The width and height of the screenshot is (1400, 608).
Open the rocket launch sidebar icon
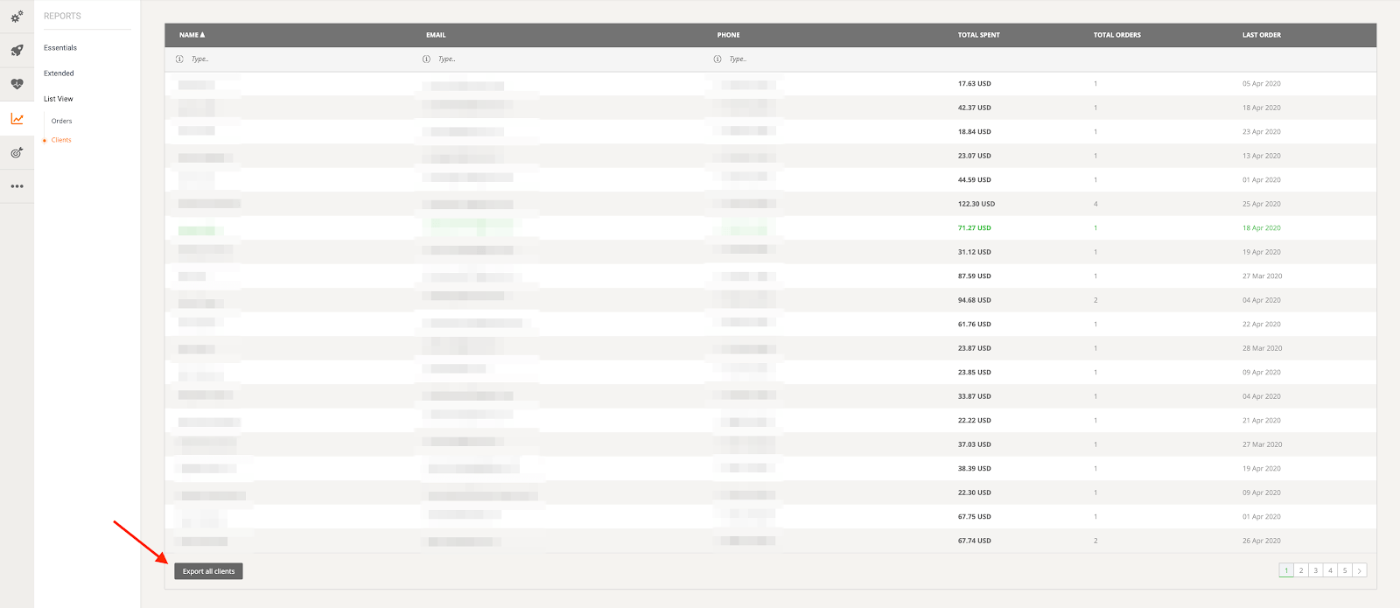(17, 50)
